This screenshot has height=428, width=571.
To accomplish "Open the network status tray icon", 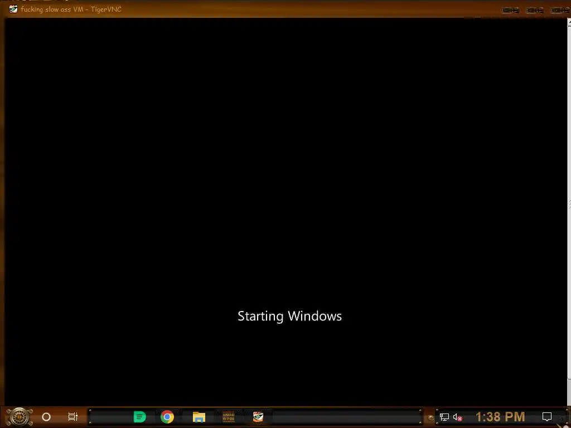I will tap(444, 417).
